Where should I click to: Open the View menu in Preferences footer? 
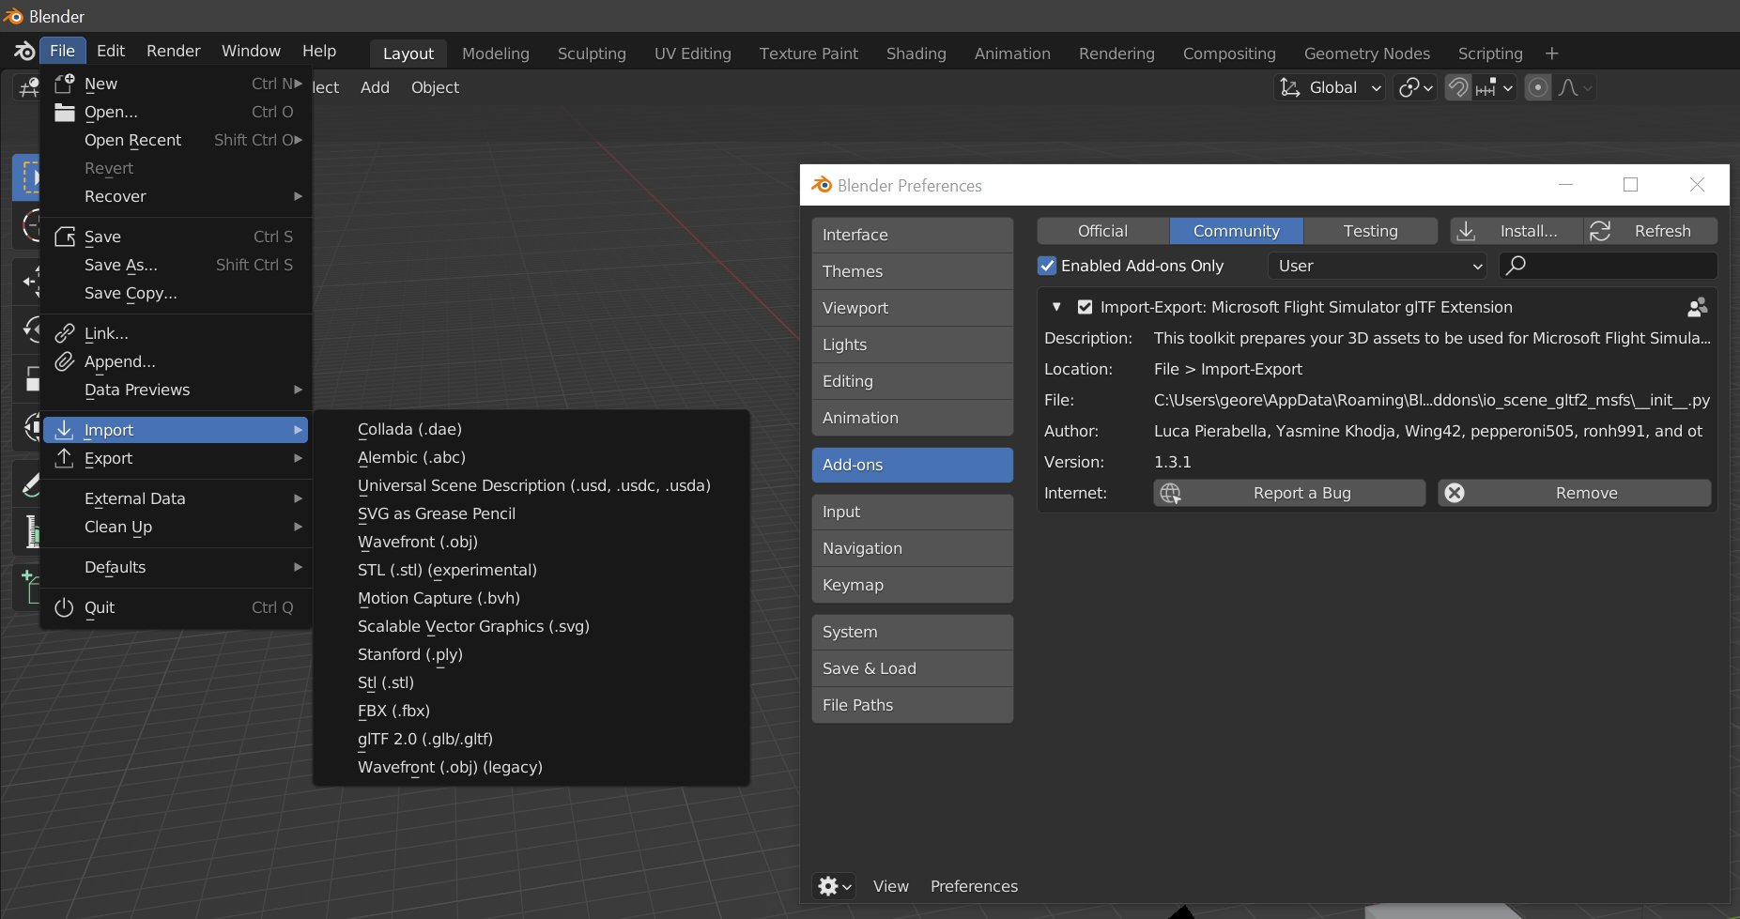click(x=891, y=886)
